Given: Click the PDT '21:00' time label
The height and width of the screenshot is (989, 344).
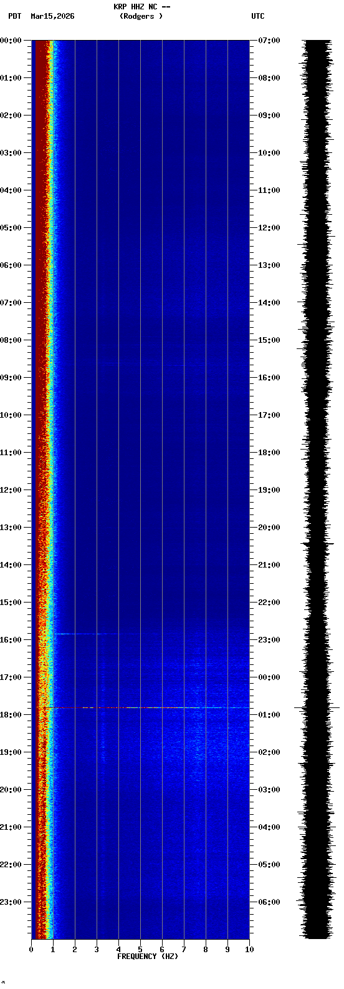Looking at the screenshot, I should (11, 827).
